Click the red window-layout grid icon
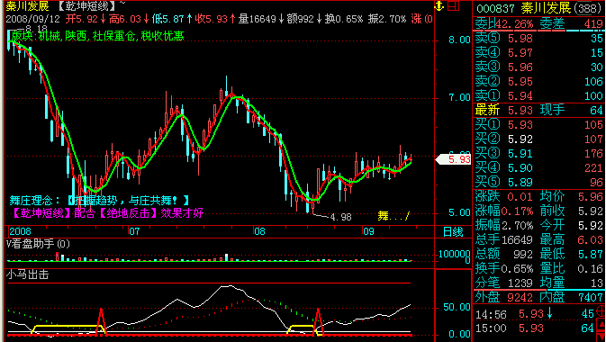 pyautogui.click(x=453, y=6)
